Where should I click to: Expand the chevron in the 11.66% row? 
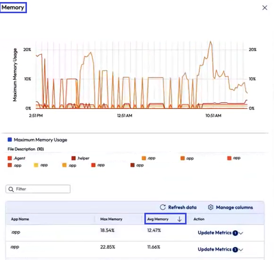tap(241, 250)
